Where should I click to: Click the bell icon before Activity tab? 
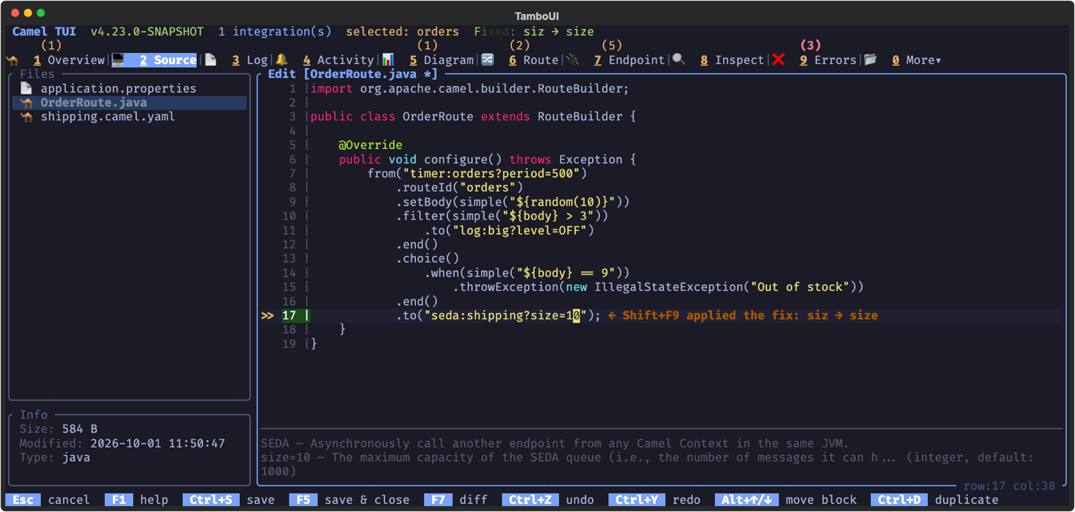point(282,60)
